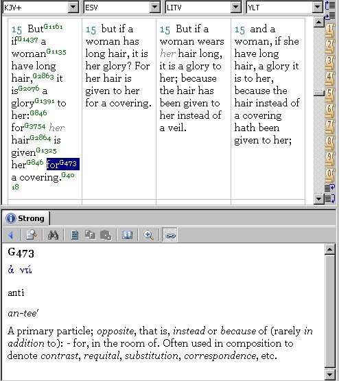Image resolution: width=339 pixels, height=381 pixels.
Task: Click the magnifying glass zoom-in icon
Action: [148, 235]
